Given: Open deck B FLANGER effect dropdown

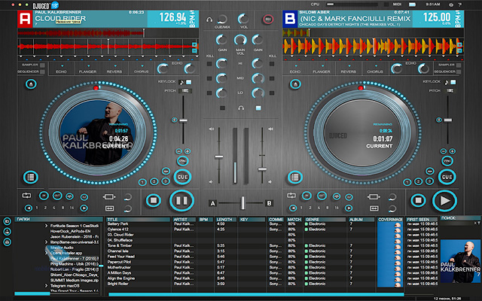Looking at the screenshot, I should point(322,65).
